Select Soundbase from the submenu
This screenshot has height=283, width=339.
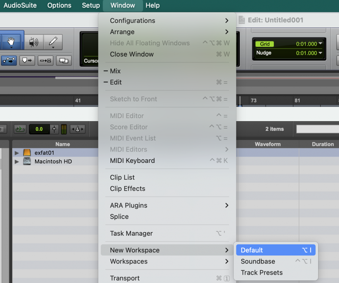[x=258, y=261]
